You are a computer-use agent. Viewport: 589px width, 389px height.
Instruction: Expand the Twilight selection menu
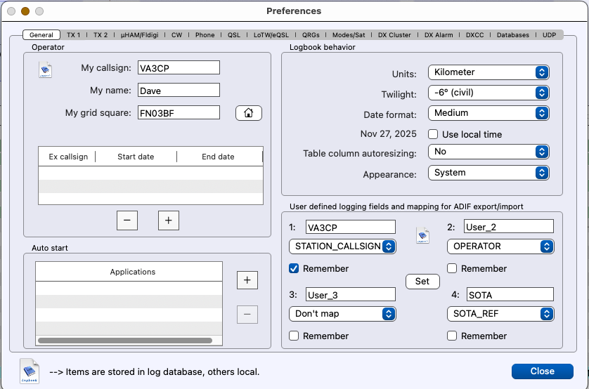[488, 93]
